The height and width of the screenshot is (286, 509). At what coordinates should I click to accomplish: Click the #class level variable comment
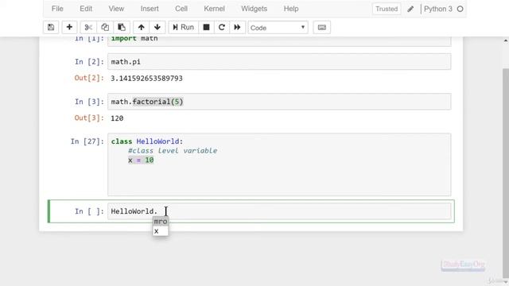[x=173, y=151]
